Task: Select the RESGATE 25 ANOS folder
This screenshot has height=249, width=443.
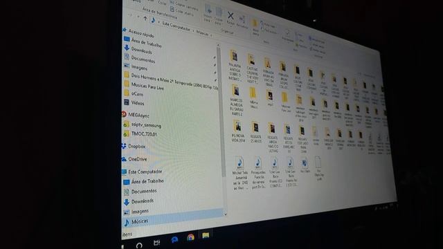Action: [x=255, y=132]
